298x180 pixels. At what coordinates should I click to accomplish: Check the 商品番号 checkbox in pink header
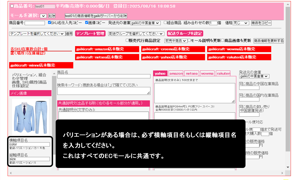(12, 6)
